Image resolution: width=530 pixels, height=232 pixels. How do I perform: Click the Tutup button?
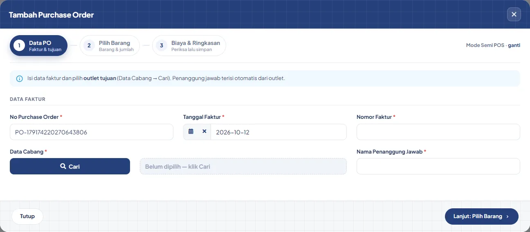click(27, 216)
